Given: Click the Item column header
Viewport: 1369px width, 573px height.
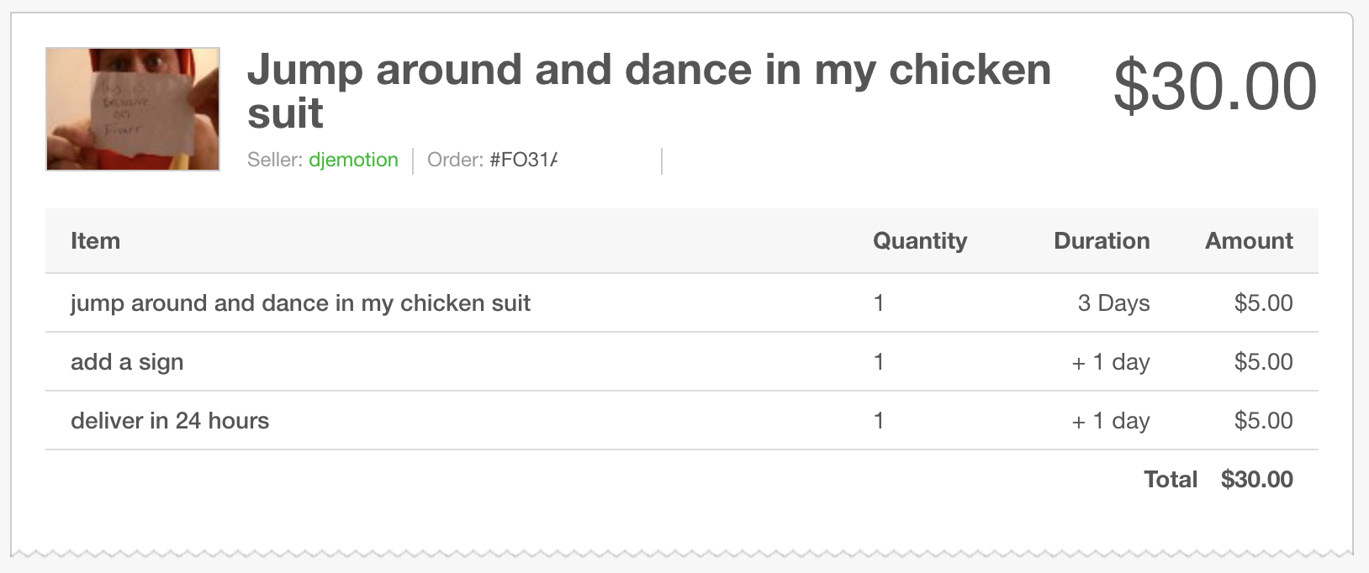Looking at the screenshot, I should [x=95, y=241].
